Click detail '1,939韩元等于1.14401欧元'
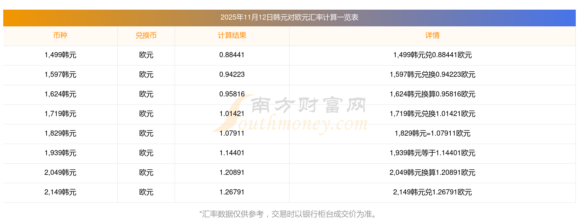The width and height of the screenshot is (579, 224). [x=432, y=153]
